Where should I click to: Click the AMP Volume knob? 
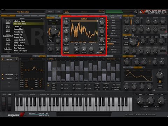127,22
